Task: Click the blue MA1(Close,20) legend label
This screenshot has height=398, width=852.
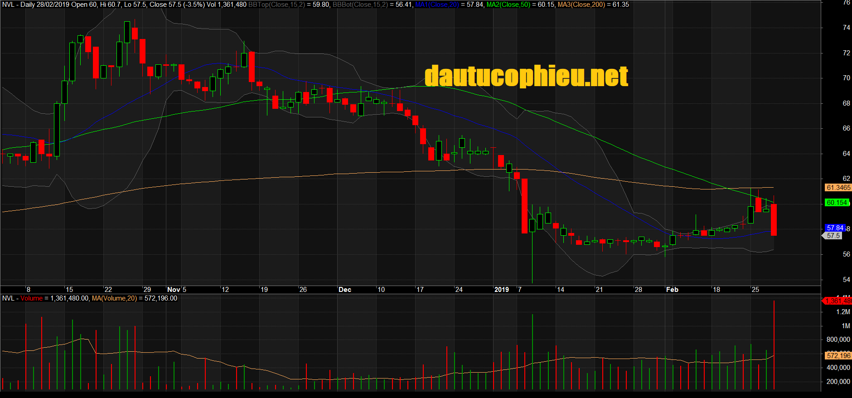Action: (x=437, y=5)
